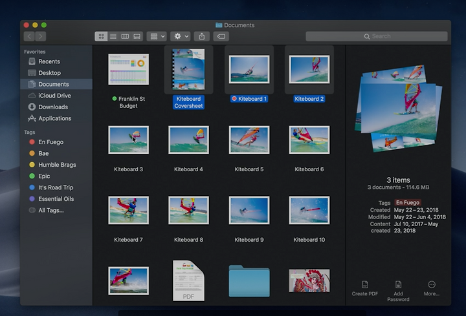Viewport: 466px width, 316px height.
Task: Select the Kiteboard 7 image thumbnail
Action: [x=128, y=210]
